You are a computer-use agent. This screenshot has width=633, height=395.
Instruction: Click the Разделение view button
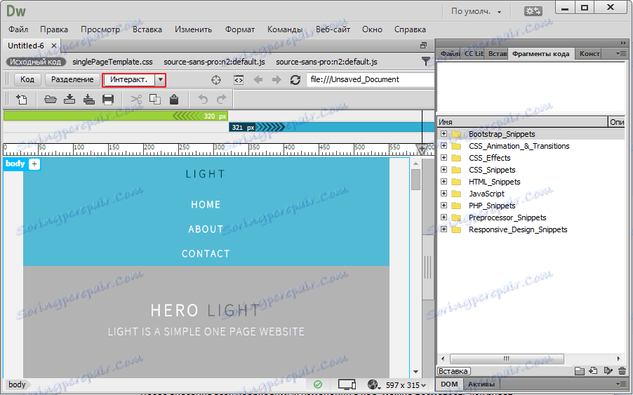pyautogui.click(x=72, y=79)
